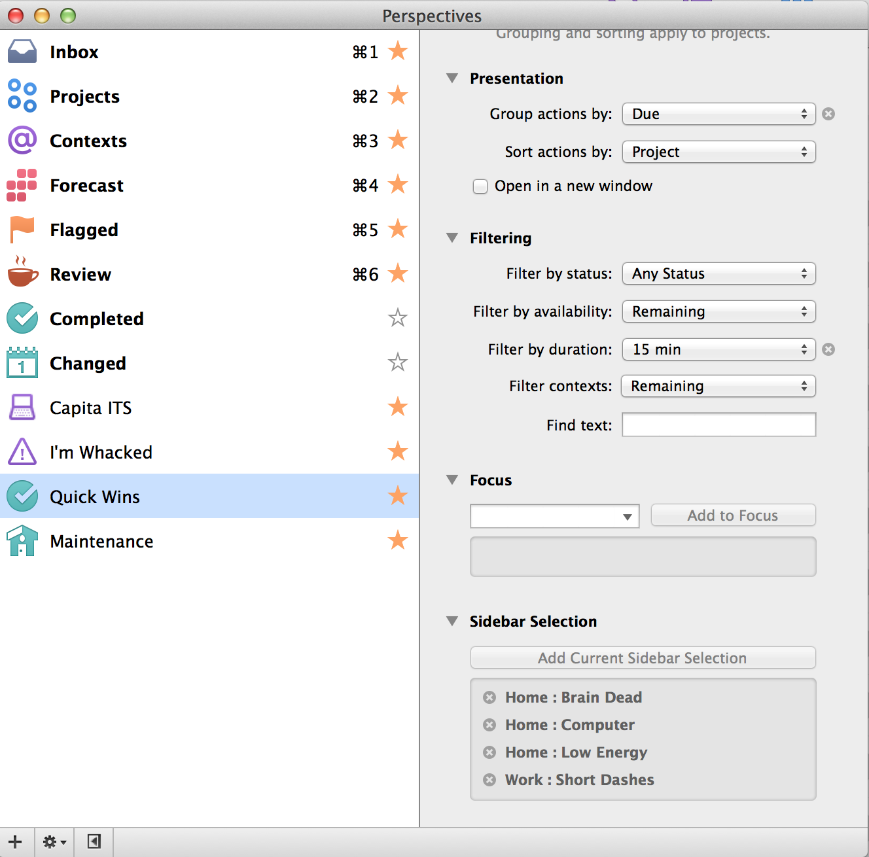Click the Completed checkmark icon

point(22,319)
